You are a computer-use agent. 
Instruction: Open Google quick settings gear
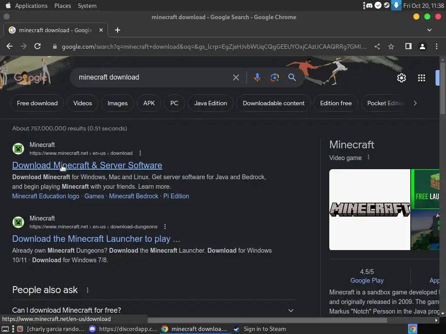401,78
